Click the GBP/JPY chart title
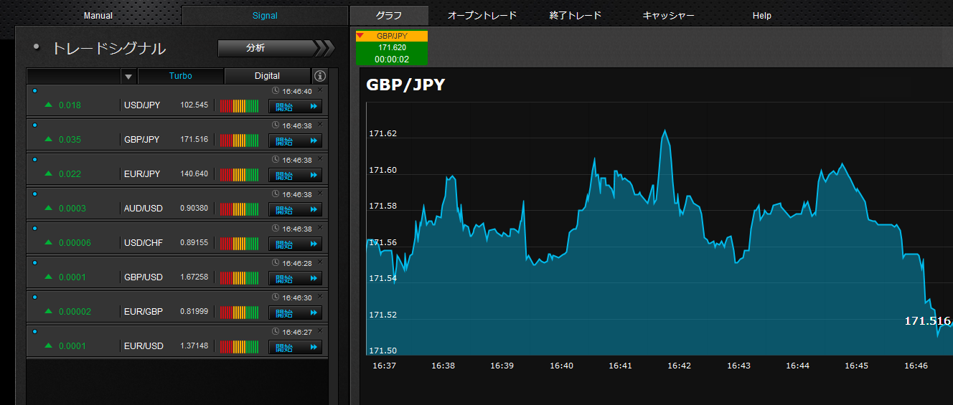Image resolution: width=953 pixels, height=405 pixels. [405, 85]
